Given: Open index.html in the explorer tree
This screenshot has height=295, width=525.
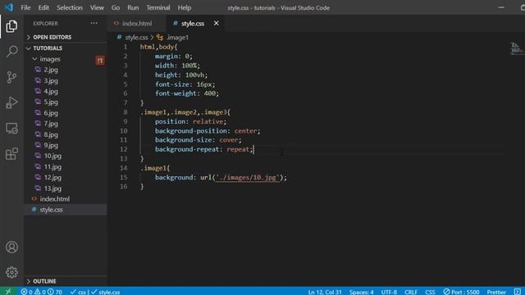Looking at the screenshot, I should [55, 199].
